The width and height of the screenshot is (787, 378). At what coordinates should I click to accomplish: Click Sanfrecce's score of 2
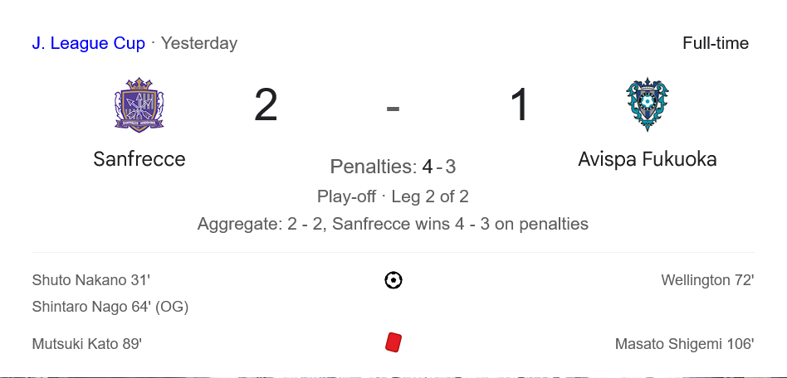pyautogui.click(x=266, y=104)
